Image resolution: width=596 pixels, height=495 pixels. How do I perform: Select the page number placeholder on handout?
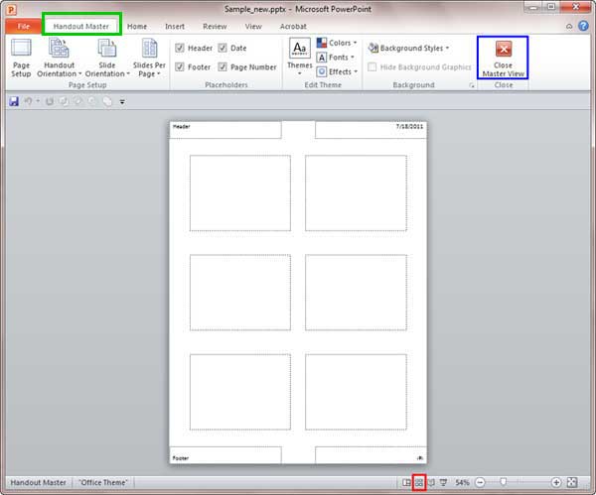click(371, 455)
